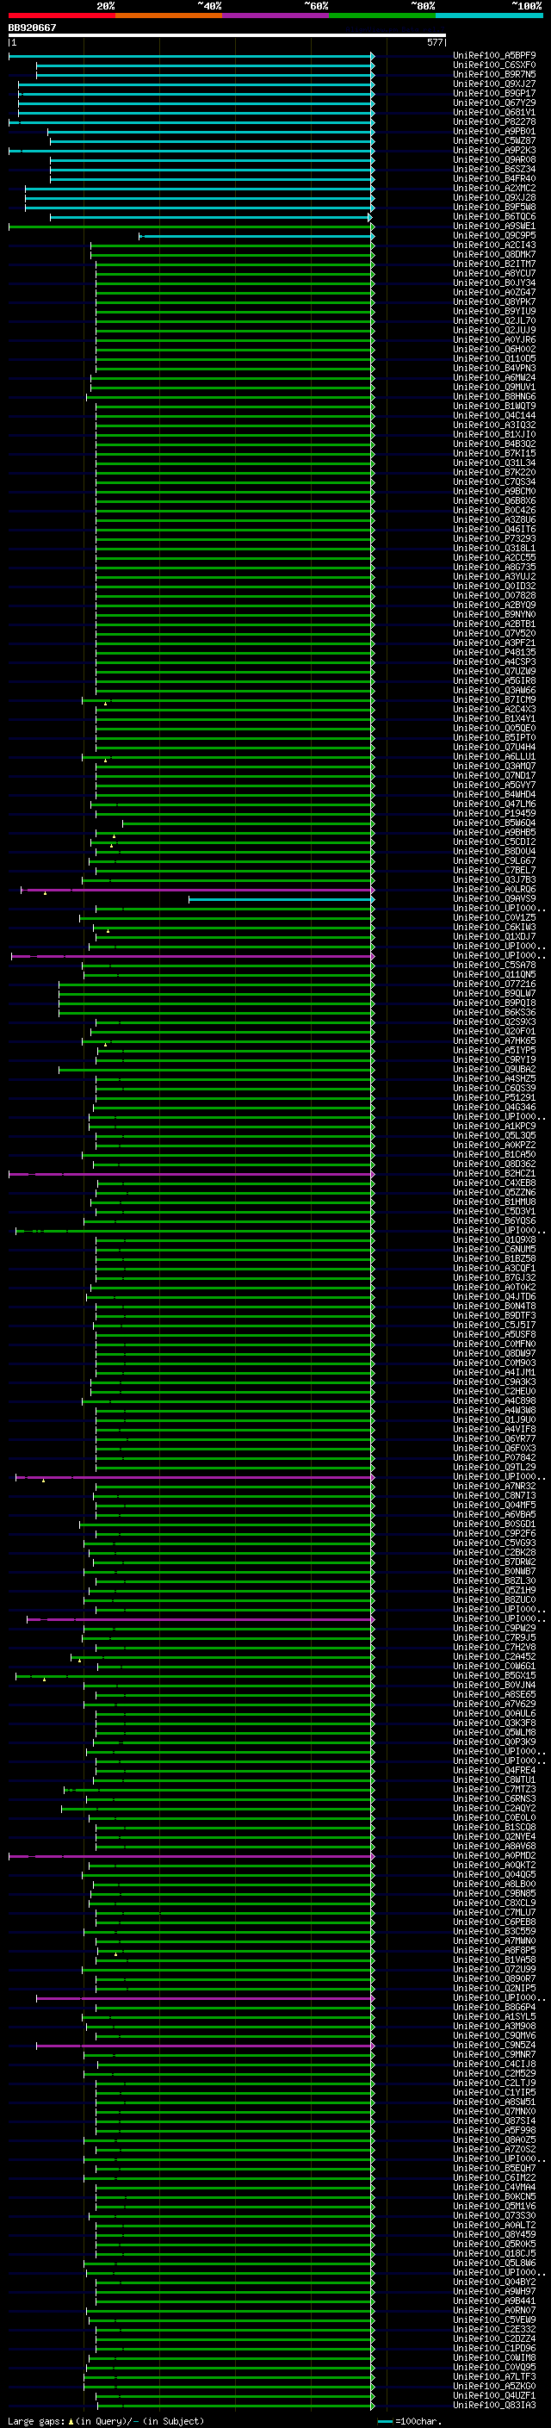Viewport: 551px width, 2428px height.
Task: Click the purple ~60% identity legend bar
Action: click(x=276, y=16)
